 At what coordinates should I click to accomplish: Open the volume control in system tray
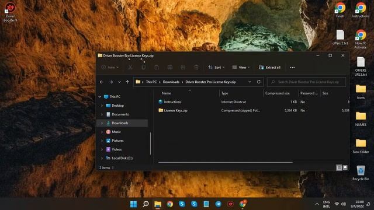click(x=344, y=204)
